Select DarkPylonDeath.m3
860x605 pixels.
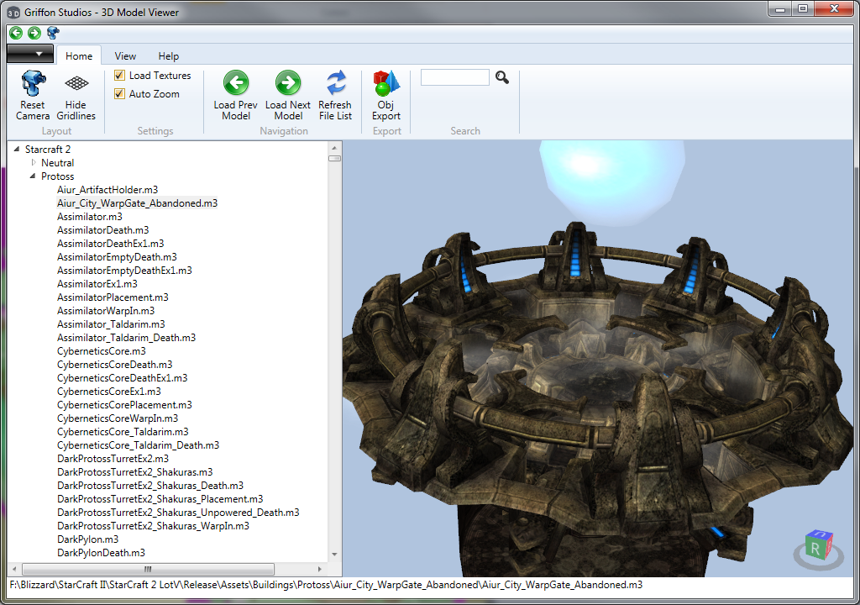coord(101,553)
